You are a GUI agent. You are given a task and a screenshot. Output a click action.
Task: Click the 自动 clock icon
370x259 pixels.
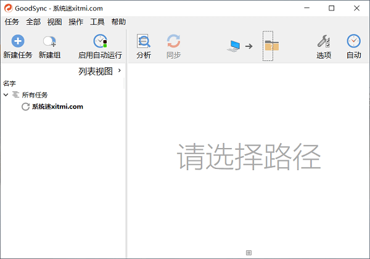[354, 41]
